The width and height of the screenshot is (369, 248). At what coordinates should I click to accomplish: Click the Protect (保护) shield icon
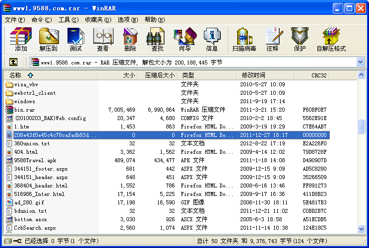point(300,39)
